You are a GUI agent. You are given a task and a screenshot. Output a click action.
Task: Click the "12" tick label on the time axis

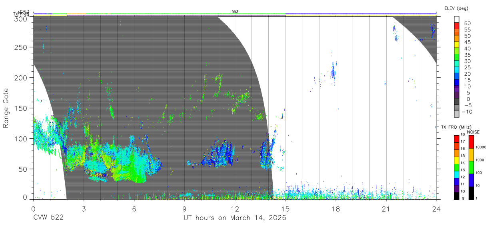235,208
